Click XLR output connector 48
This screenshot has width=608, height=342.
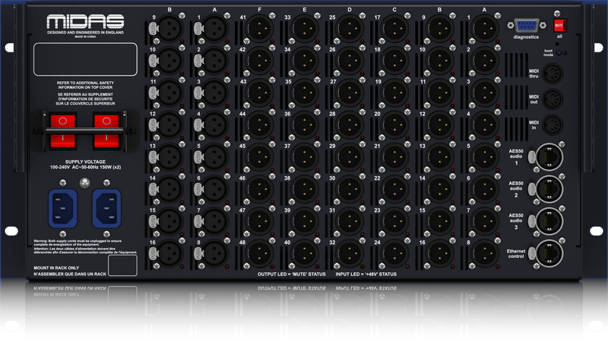260,254
